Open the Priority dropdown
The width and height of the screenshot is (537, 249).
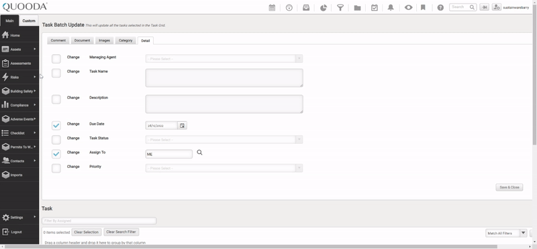224,168
